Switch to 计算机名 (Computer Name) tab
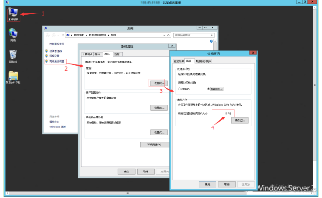Screen dimensions: 322x198 pyautogui.click(x=87, y=54)
